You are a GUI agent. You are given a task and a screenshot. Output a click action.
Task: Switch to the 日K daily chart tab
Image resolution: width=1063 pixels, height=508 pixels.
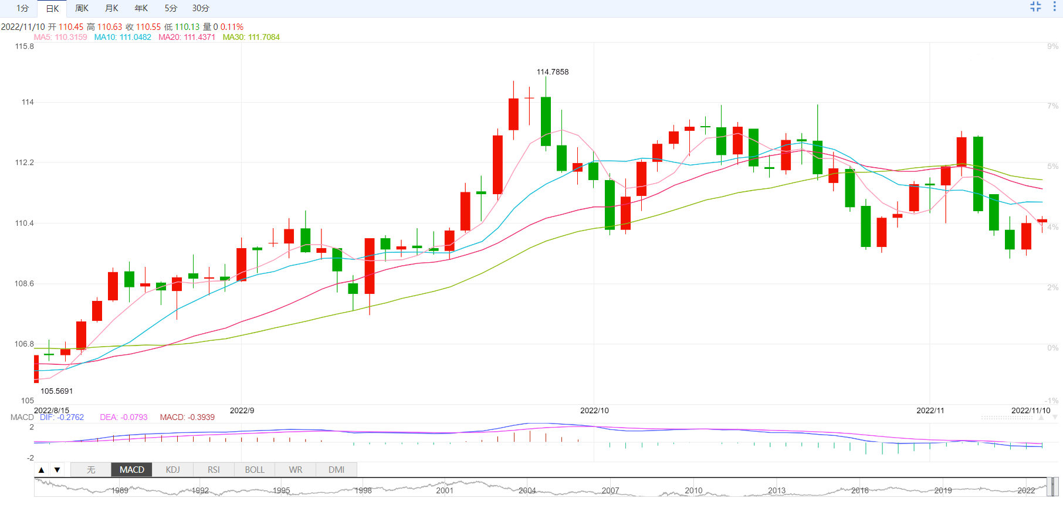pos(52,8)
